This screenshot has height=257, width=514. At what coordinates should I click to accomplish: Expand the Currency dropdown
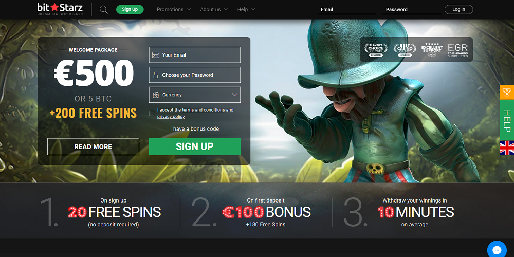click(x=195, y=95)
